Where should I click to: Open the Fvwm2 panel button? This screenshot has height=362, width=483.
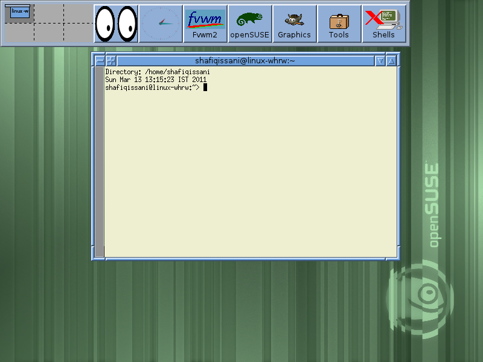[x=205, y=24]
